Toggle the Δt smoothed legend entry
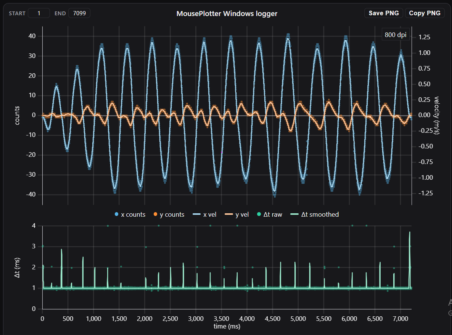 pyautogui.click(x=315, y=214)
